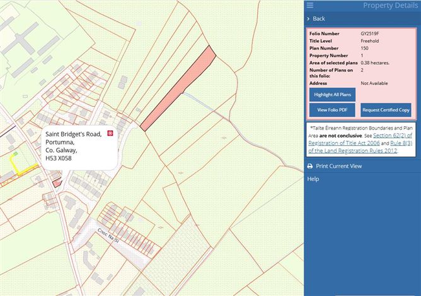Image resolution: width=421 pixels, height=296 pixels.
Task: Click the Address value Not Available
Action: (374, 83)
